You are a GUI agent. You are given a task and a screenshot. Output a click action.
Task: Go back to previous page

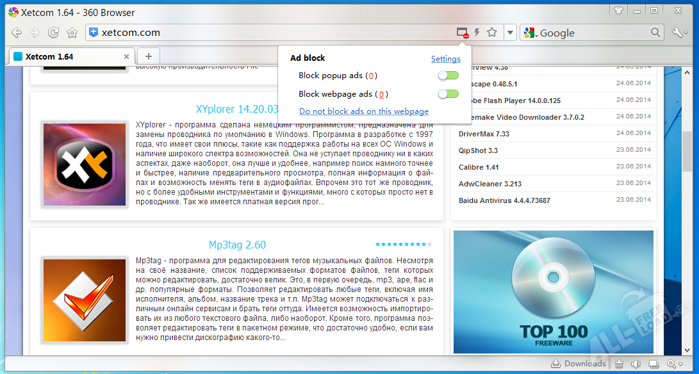click(17, 33)
